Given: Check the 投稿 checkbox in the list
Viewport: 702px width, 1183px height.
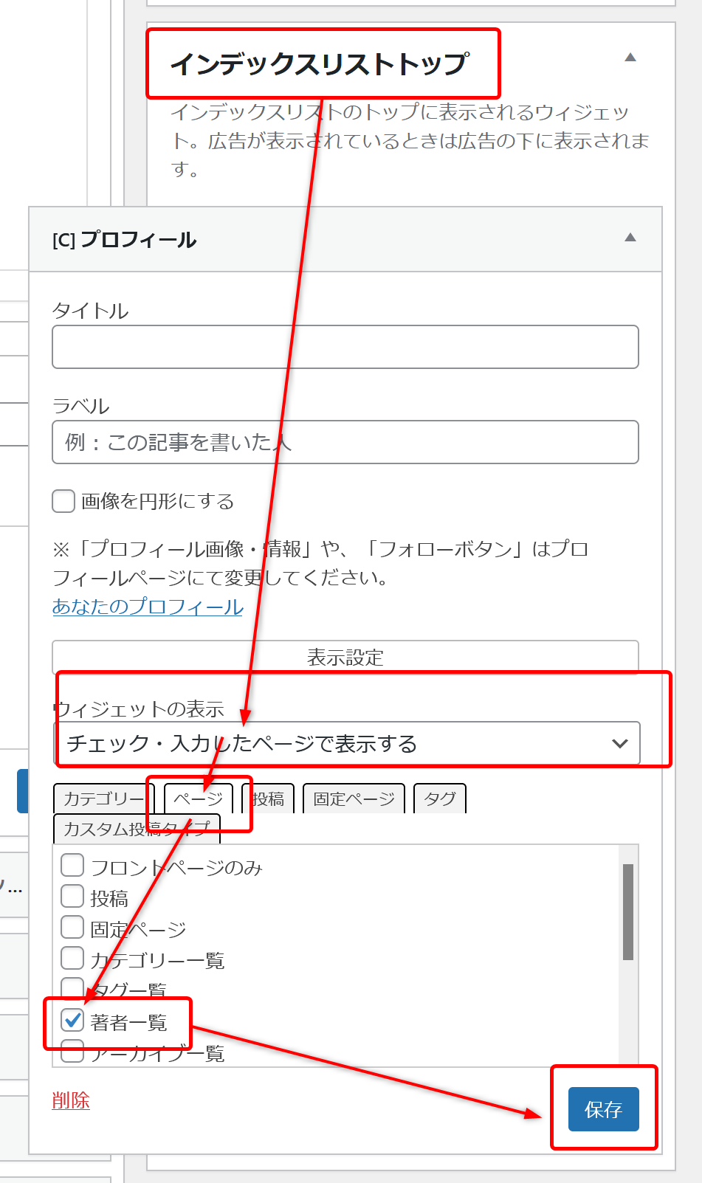Looking at the screenshot, I should tap(72, 896).
